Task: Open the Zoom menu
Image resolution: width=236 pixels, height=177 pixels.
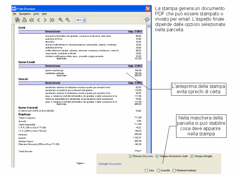Action: click(x=36, y=14)
